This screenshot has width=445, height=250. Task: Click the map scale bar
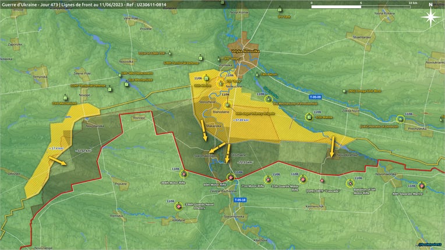click(x=361, y=6)
